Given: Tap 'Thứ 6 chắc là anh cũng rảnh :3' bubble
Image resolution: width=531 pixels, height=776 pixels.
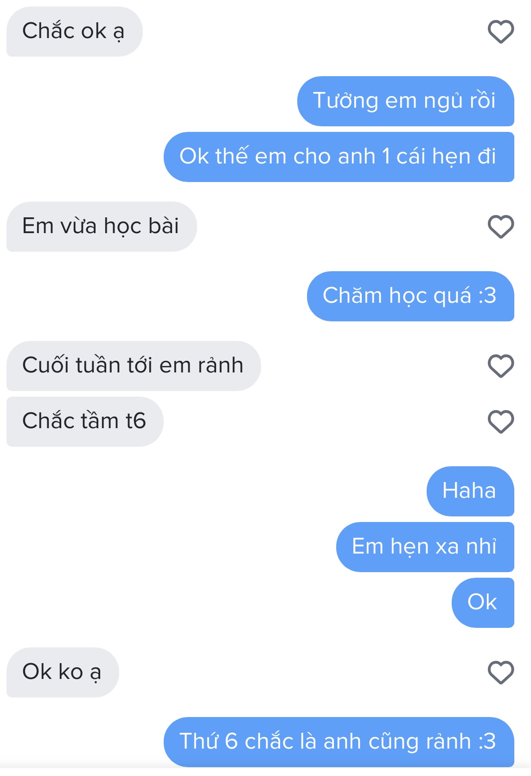Looking at the screenshot, I should pos(339,742).
